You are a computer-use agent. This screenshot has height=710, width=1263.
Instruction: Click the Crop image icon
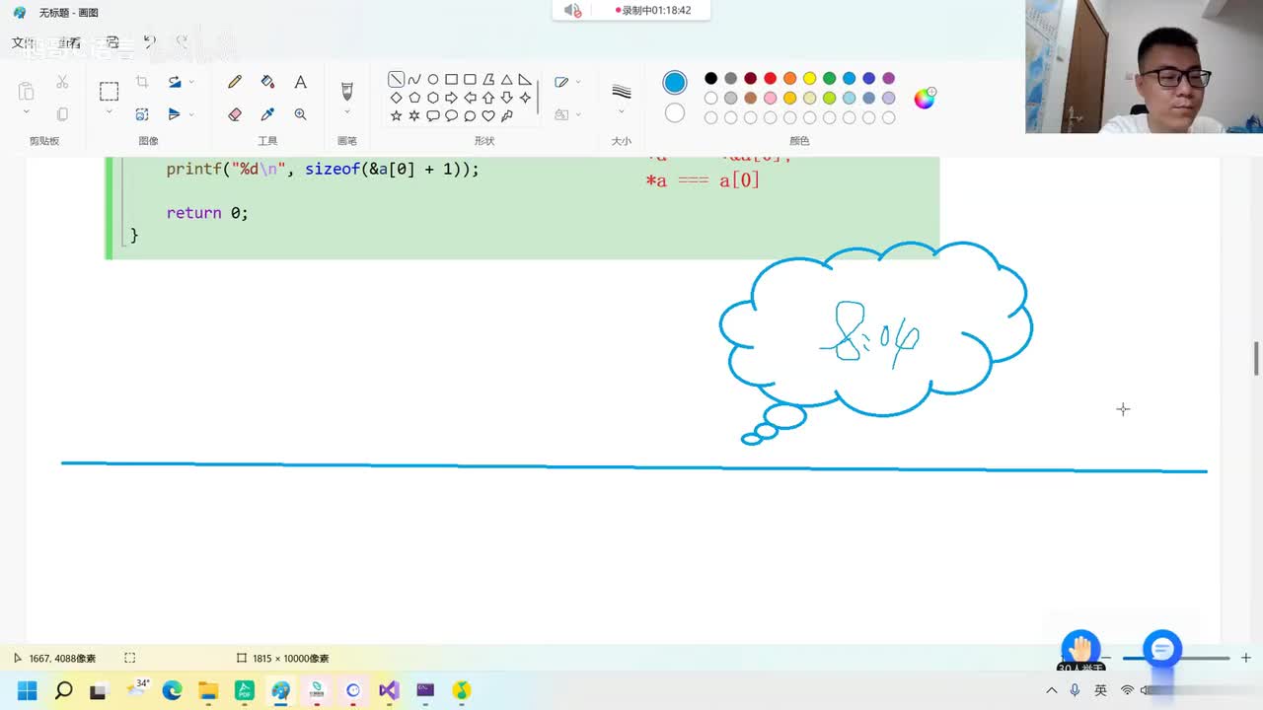tap(142, 82)
